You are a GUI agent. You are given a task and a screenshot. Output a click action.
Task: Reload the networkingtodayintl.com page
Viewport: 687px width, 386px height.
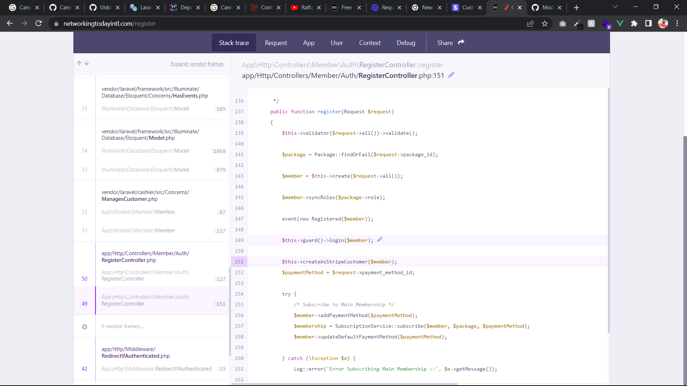(x=39, y=23)
